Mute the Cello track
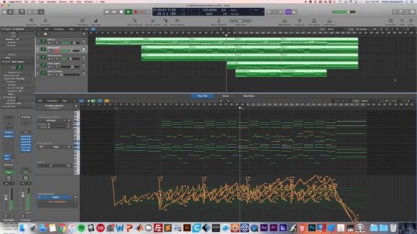The image size is (417, 234). click(49, 43)
